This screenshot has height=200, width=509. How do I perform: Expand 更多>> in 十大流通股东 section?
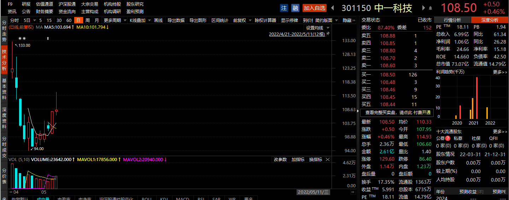[x=500, y=131]
